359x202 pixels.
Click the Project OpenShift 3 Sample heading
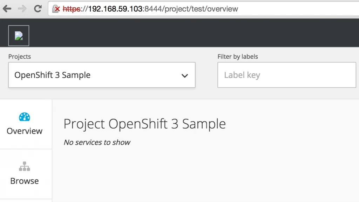click(x=145, y=124)
